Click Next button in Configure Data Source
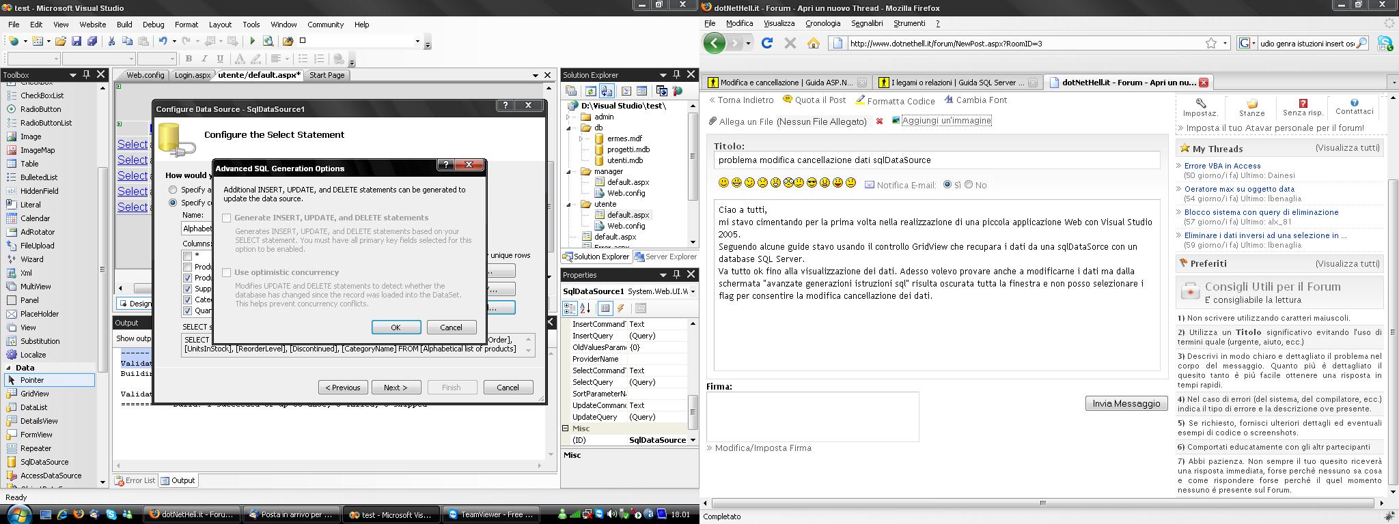 pyautogui.click(x=396, y=388)
